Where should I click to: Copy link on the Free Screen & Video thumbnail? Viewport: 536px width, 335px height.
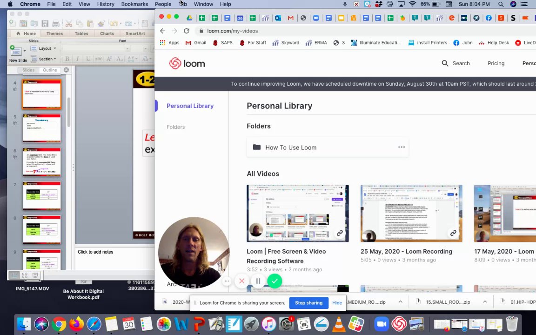pyautogui.click(x=340, y=233)
